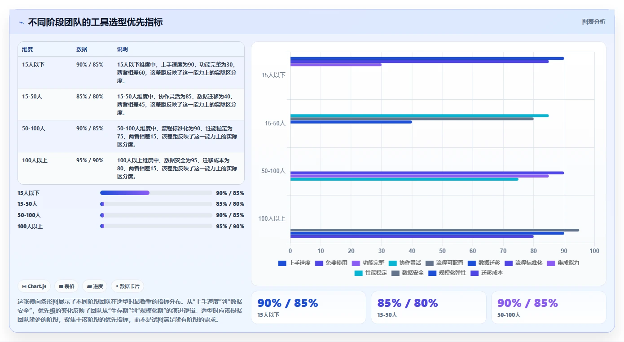The width and height of the screenshot is (624, 342).
Task: Click the 100人以上 y-axis label in chart
Action: (x=272, y=219)
